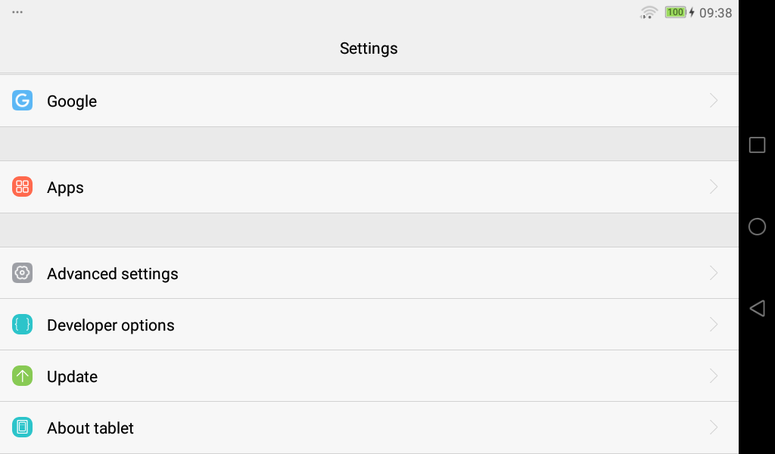Tap the gray Advanced settings gear icon
This screenshot has width=775, height=454.
click(x=22, y=273)
